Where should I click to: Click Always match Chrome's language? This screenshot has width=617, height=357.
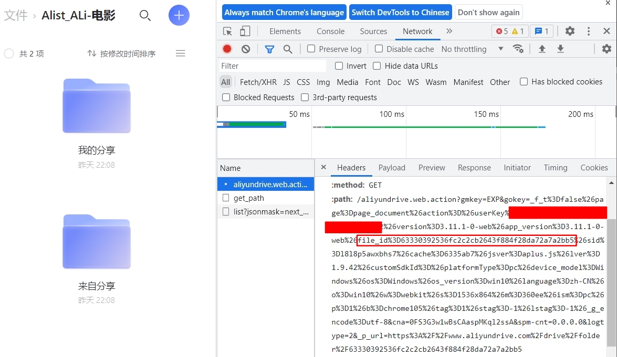pyautogui.click(x=284, y=13)
